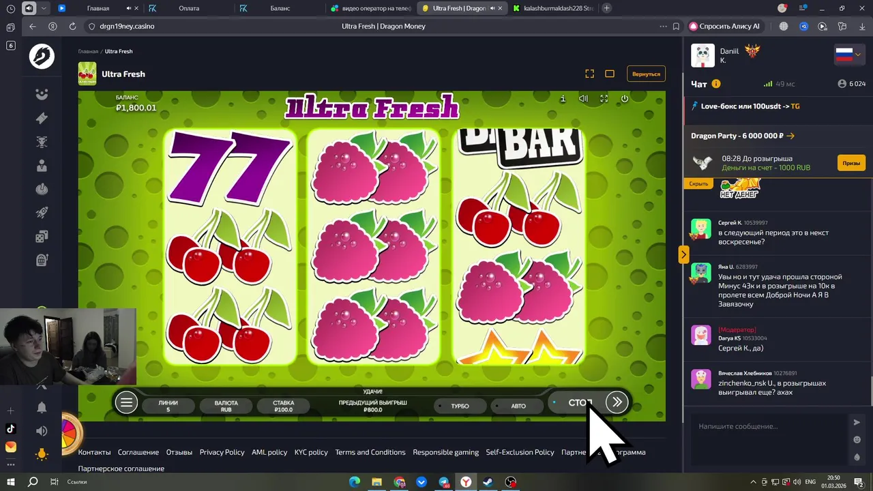Reload the page

click(x=72, y=26)
